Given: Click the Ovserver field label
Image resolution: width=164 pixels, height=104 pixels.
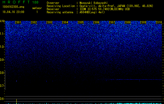Looking at the screenshot, I should pos(53,3).
